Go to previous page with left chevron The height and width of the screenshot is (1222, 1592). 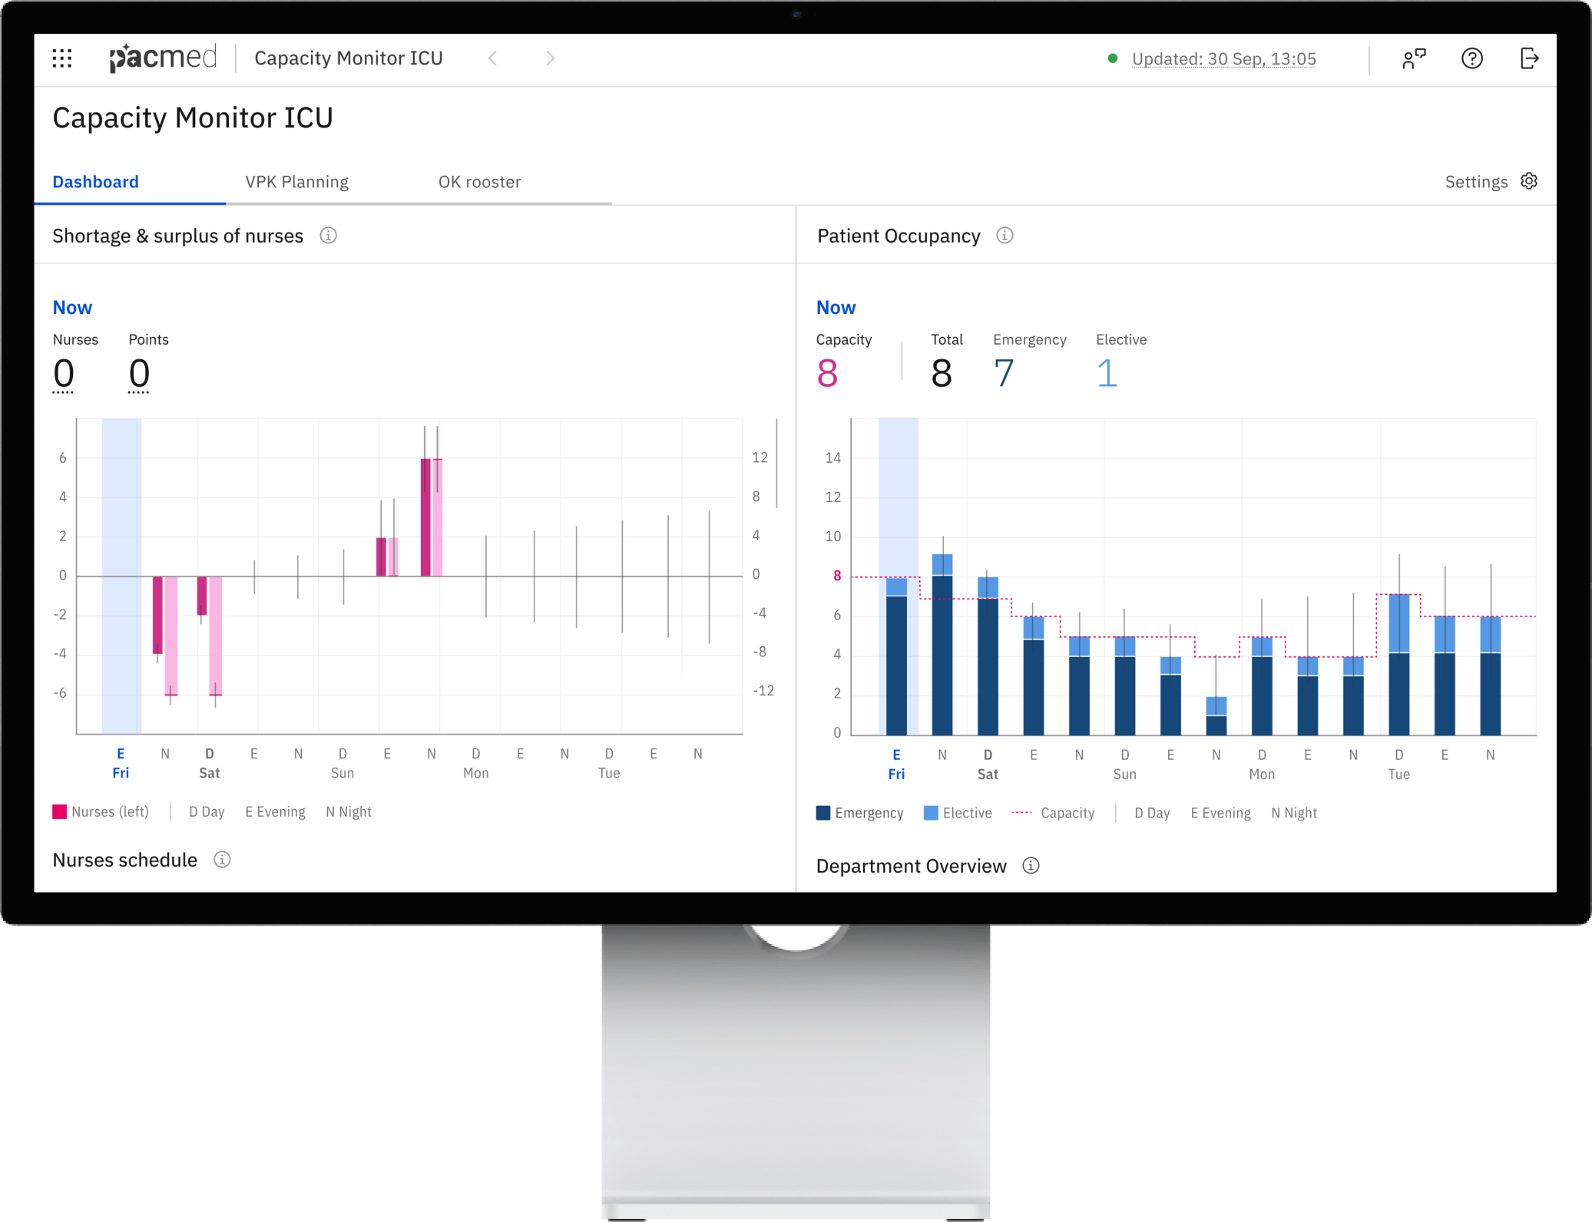pyautogui.click(x=493, y=58)
